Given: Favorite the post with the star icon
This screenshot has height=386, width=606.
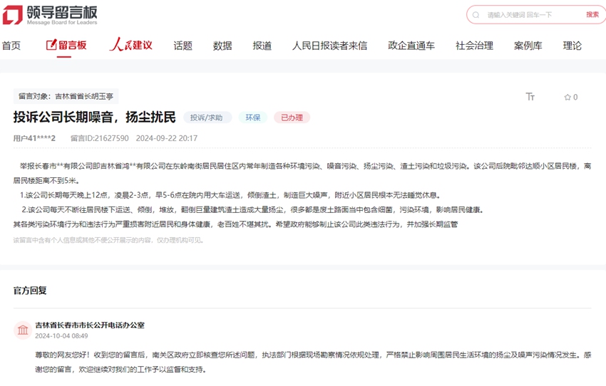Looking at the screenshot, I should pyautogui.click(x=568, y=97).
